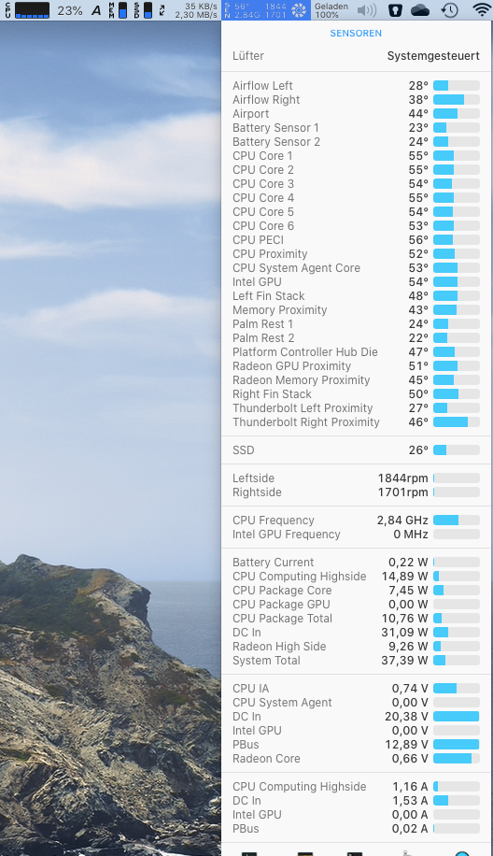Select the Right Fin Stack row
This screenshot has width=493, height=856.
(356, 394)
